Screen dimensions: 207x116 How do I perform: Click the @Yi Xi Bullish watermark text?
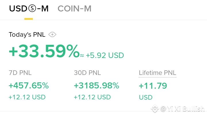point(182,109)
